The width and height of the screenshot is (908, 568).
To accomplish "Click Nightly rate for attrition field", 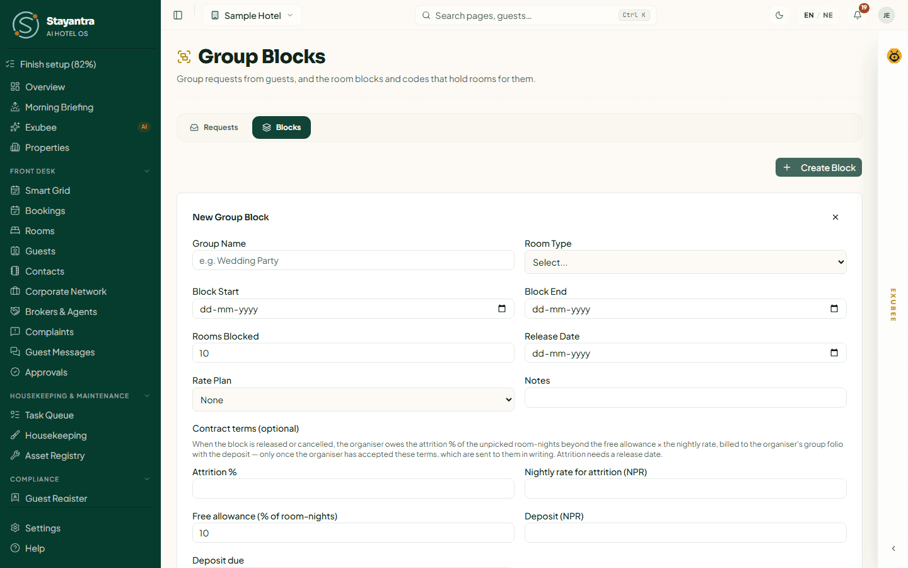I will pos(685,488).
